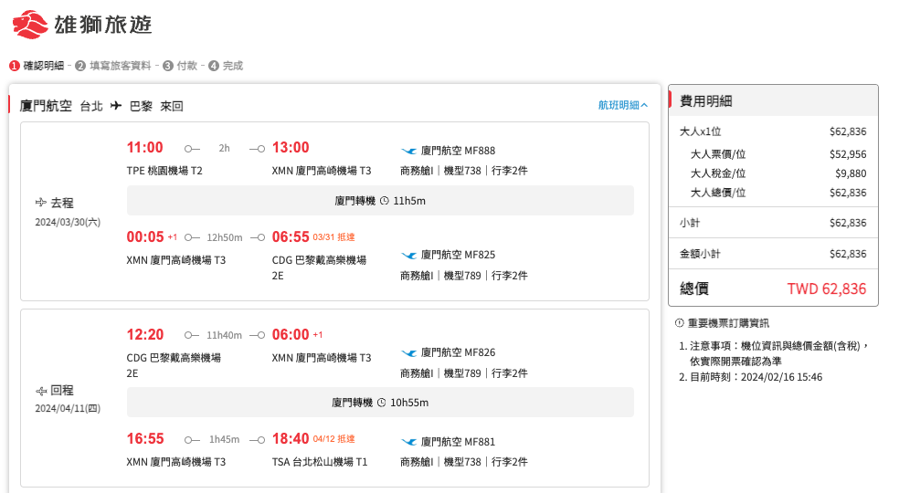Click flight number 廈門航空 MF826
Screen dimensions: 899x493
tap(458, 352)
